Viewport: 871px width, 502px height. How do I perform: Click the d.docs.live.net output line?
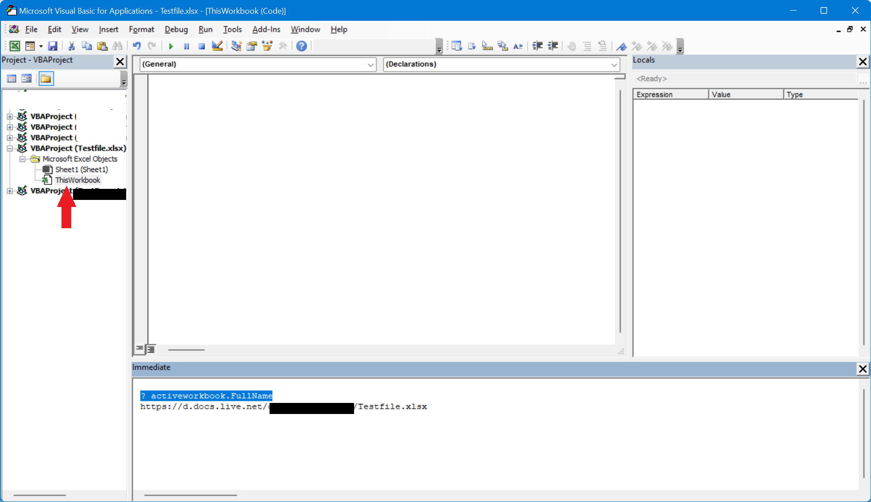(x=284, y=407)
